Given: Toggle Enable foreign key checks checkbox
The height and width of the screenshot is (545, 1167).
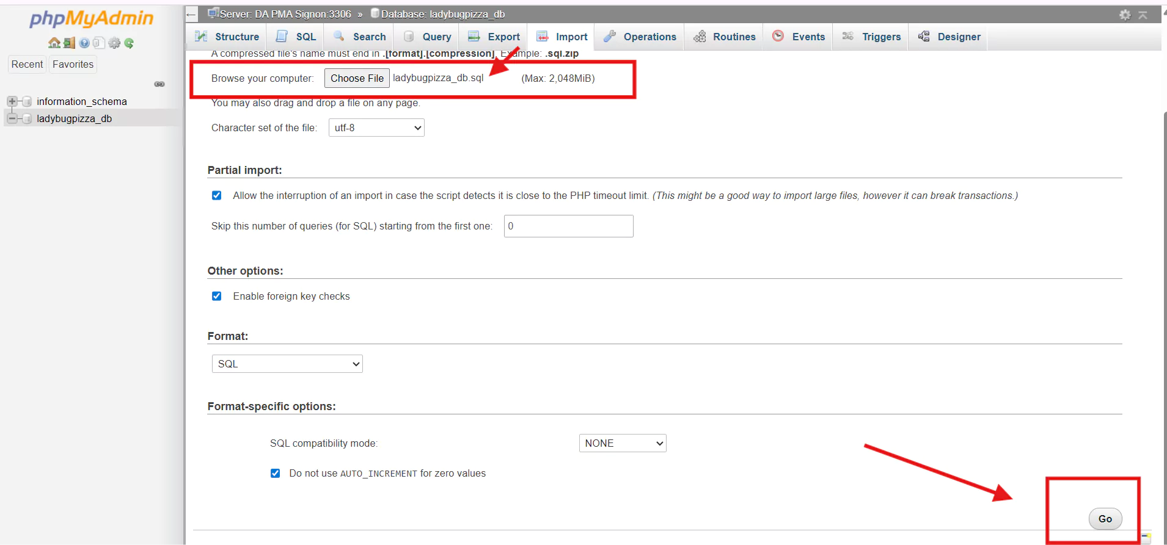Looking at the screenshot, I should [x=216, y=296].
